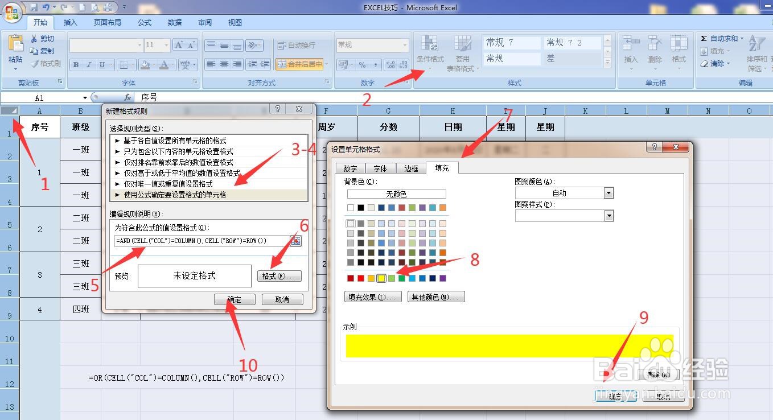Pick the purple standard color swatch

coord(442,278)
